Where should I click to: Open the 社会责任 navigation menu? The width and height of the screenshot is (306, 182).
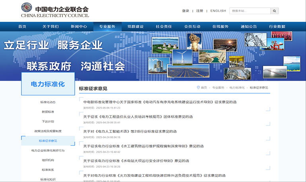164,27
